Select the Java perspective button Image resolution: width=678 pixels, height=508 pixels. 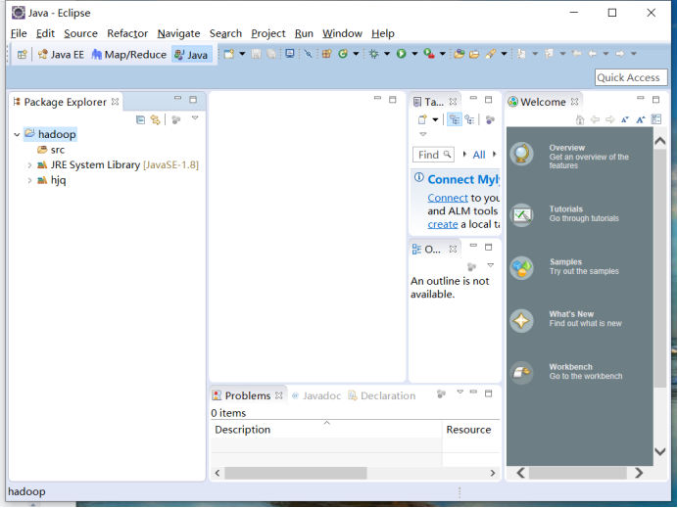pos(192,55)
